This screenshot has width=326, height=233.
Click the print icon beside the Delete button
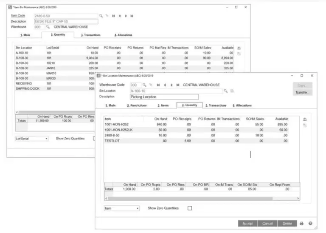click(302, 223)
